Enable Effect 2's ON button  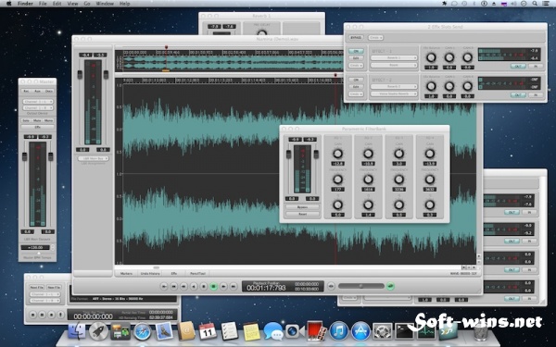356,80
